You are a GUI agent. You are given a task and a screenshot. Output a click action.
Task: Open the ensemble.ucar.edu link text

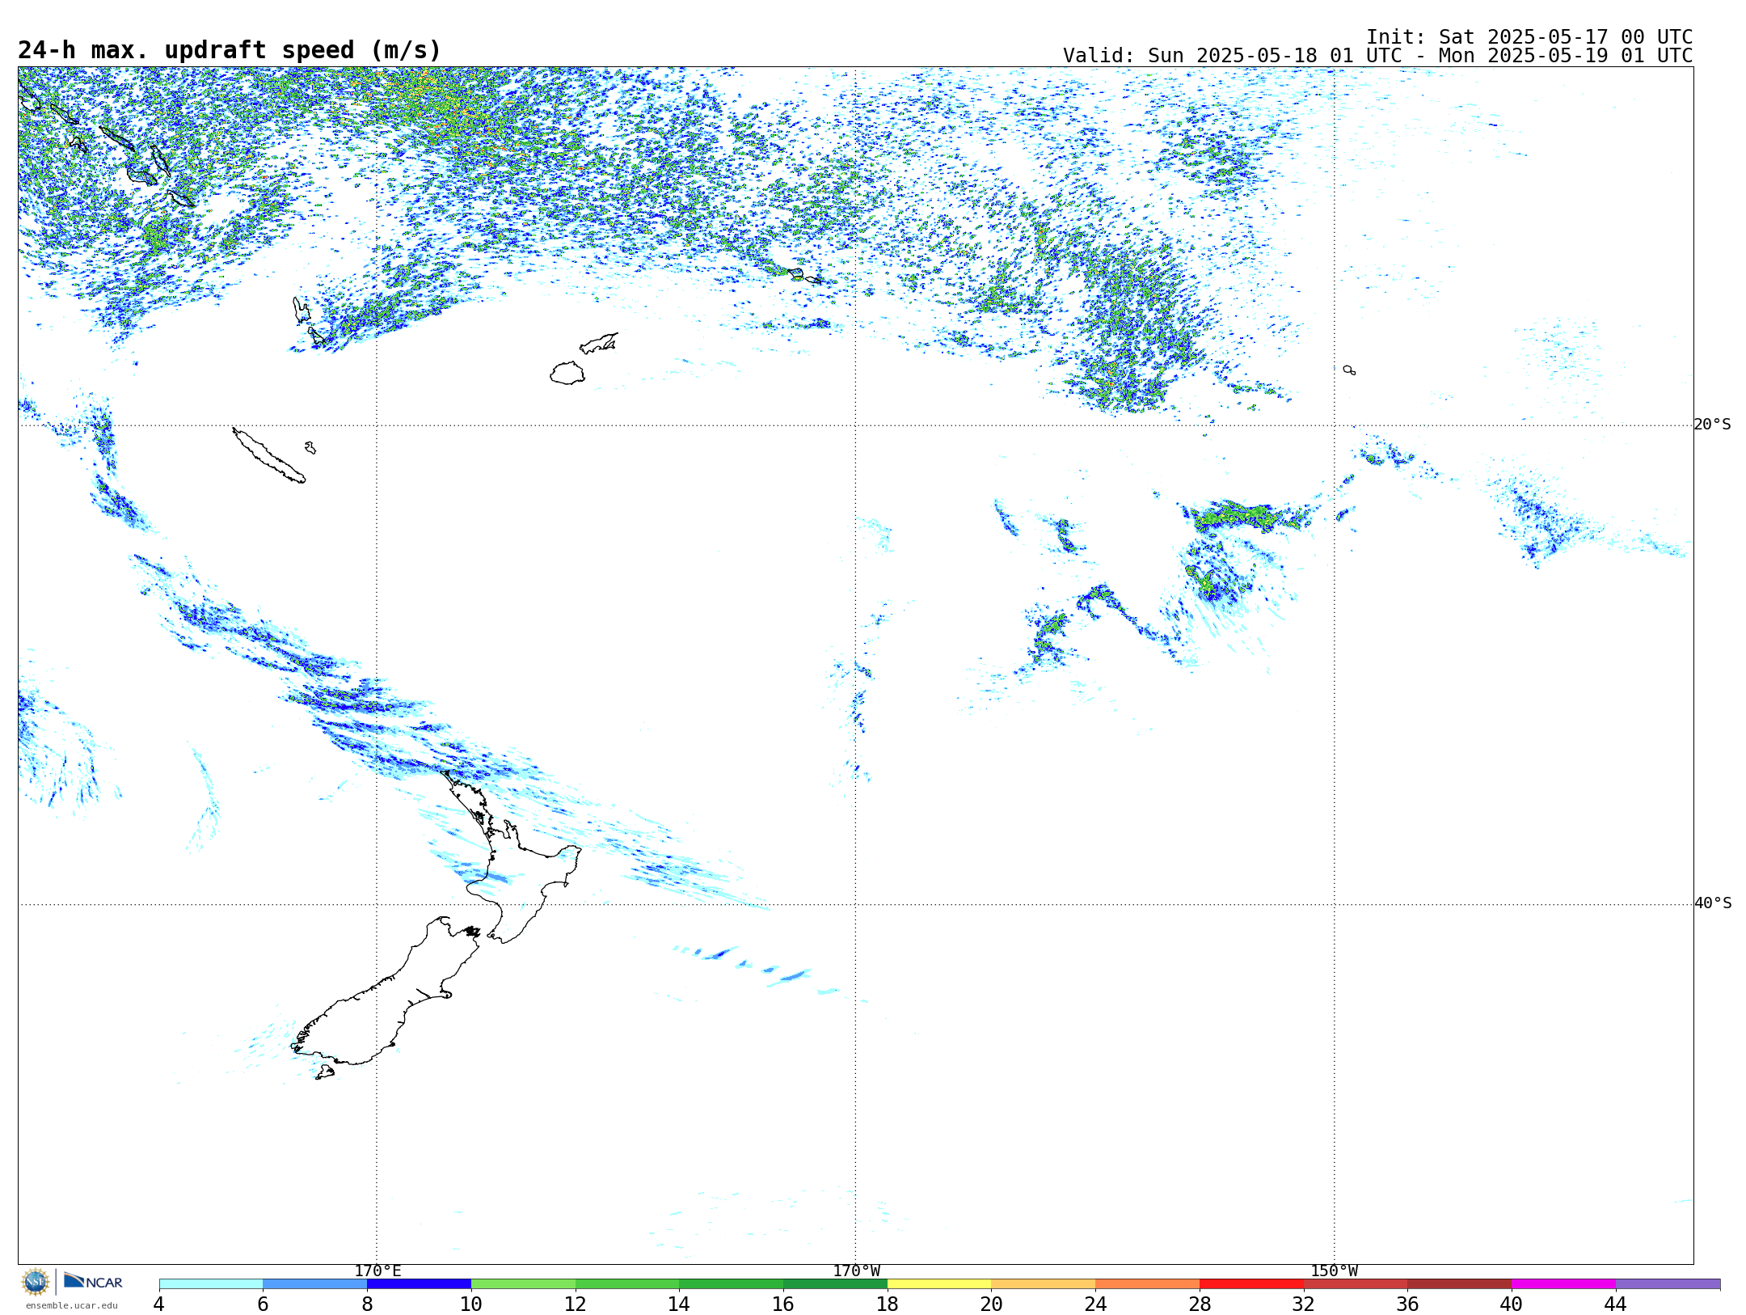pos(72,1305)
